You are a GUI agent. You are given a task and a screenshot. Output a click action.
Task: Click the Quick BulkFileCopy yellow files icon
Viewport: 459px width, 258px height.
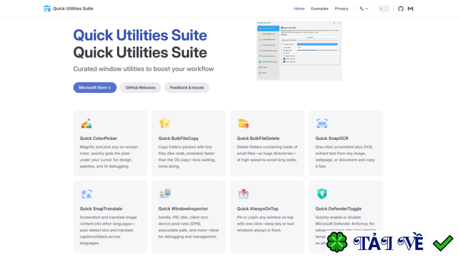point(165,123)
